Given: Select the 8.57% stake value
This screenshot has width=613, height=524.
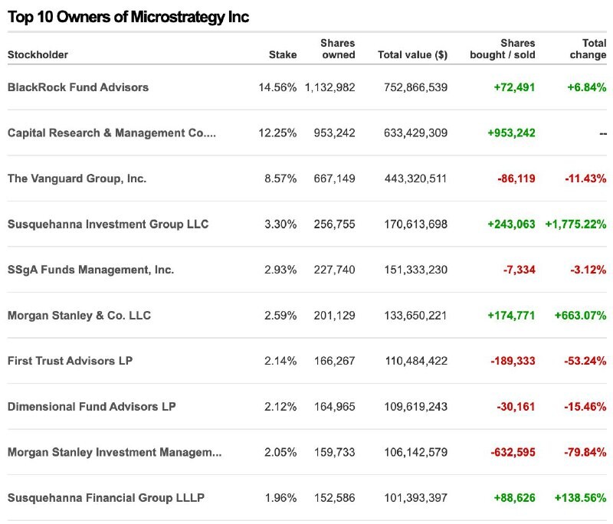Looking at the screenshot, I should point(280,178).
